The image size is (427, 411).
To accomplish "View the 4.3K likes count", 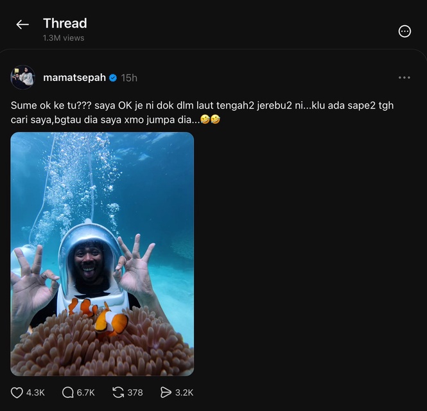I will pos(35,392).
